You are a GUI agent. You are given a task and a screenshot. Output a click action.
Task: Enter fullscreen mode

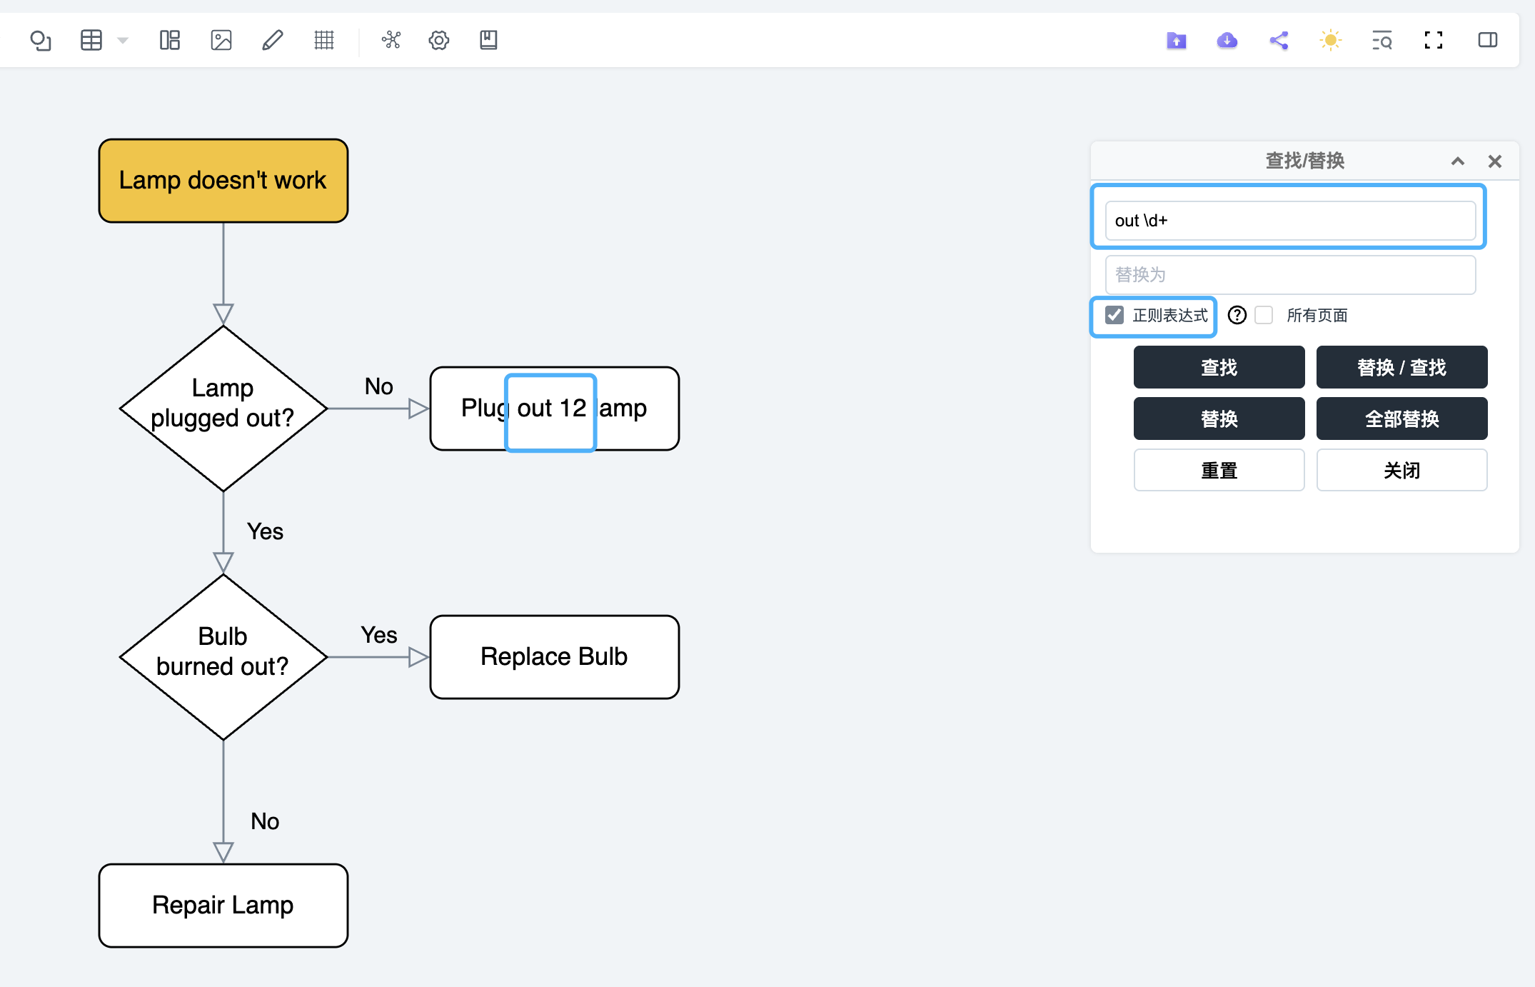tap(1433, 40)
